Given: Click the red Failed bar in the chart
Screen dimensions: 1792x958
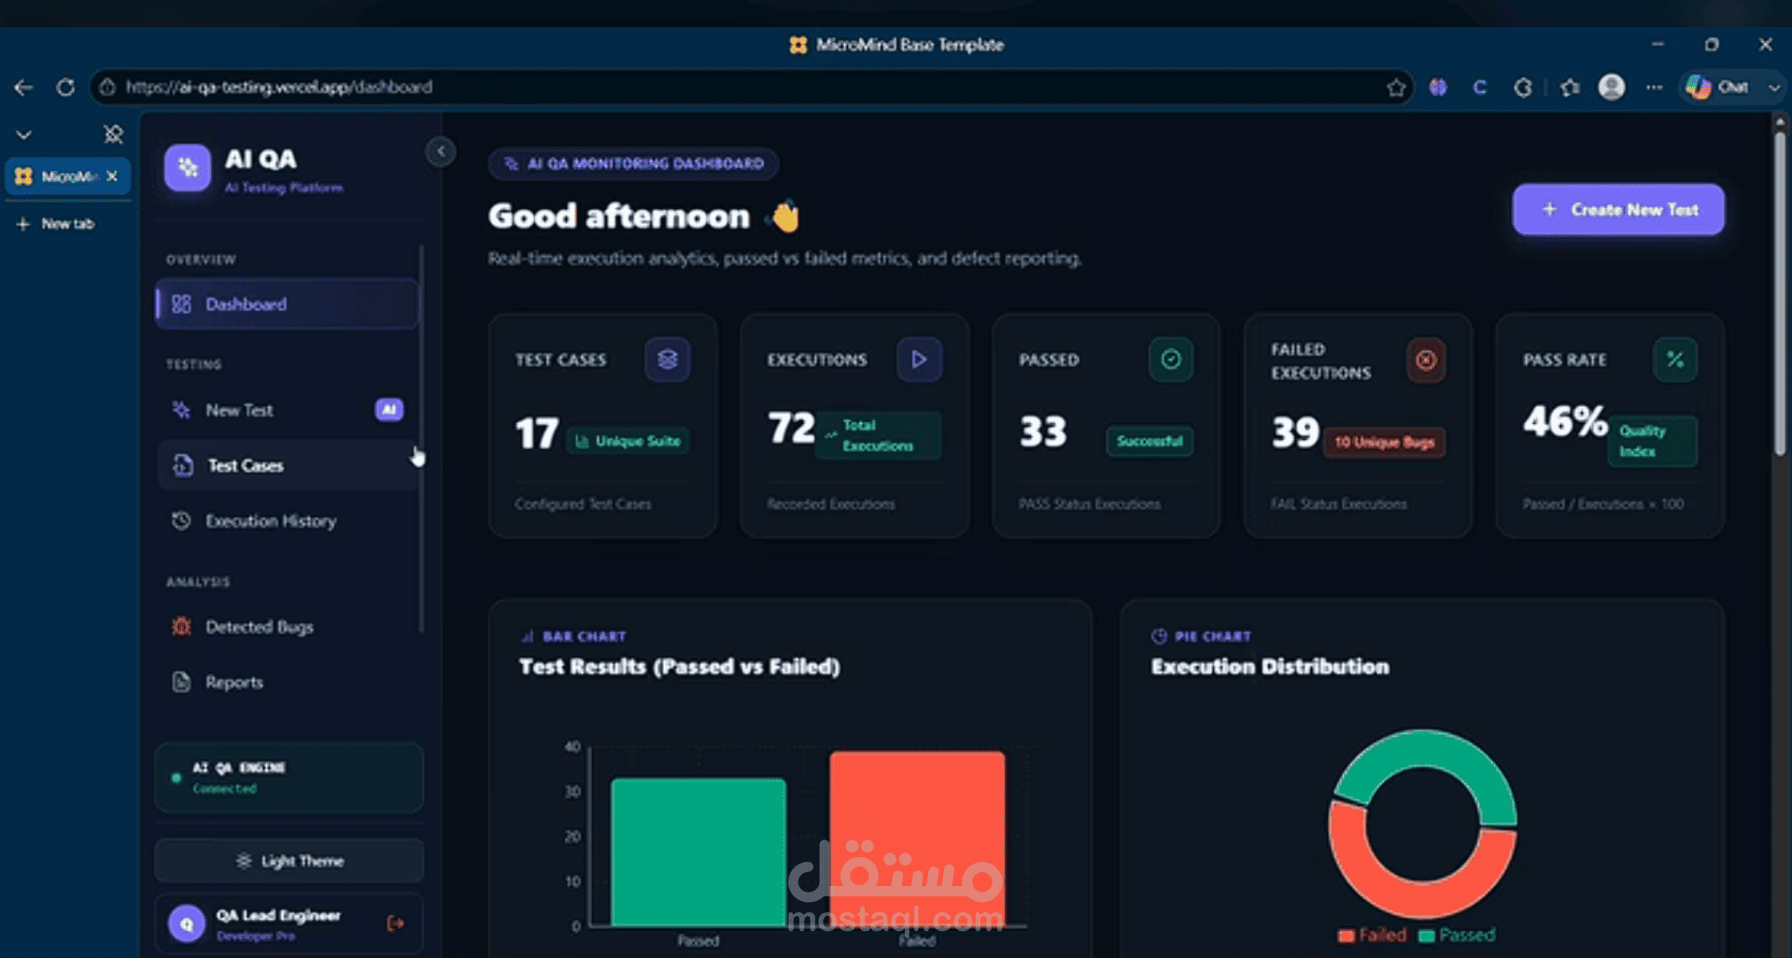Looking at the screenshot, I should click(x=917, y=838).
